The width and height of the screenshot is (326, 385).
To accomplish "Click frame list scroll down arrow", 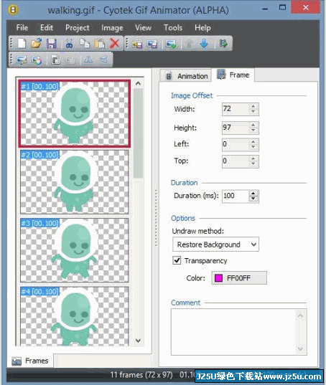I will tap(138, 341).
